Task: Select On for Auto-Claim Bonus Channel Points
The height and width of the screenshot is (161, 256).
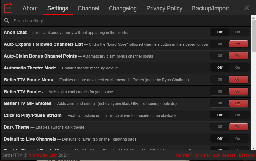Action: click(238, 56)
